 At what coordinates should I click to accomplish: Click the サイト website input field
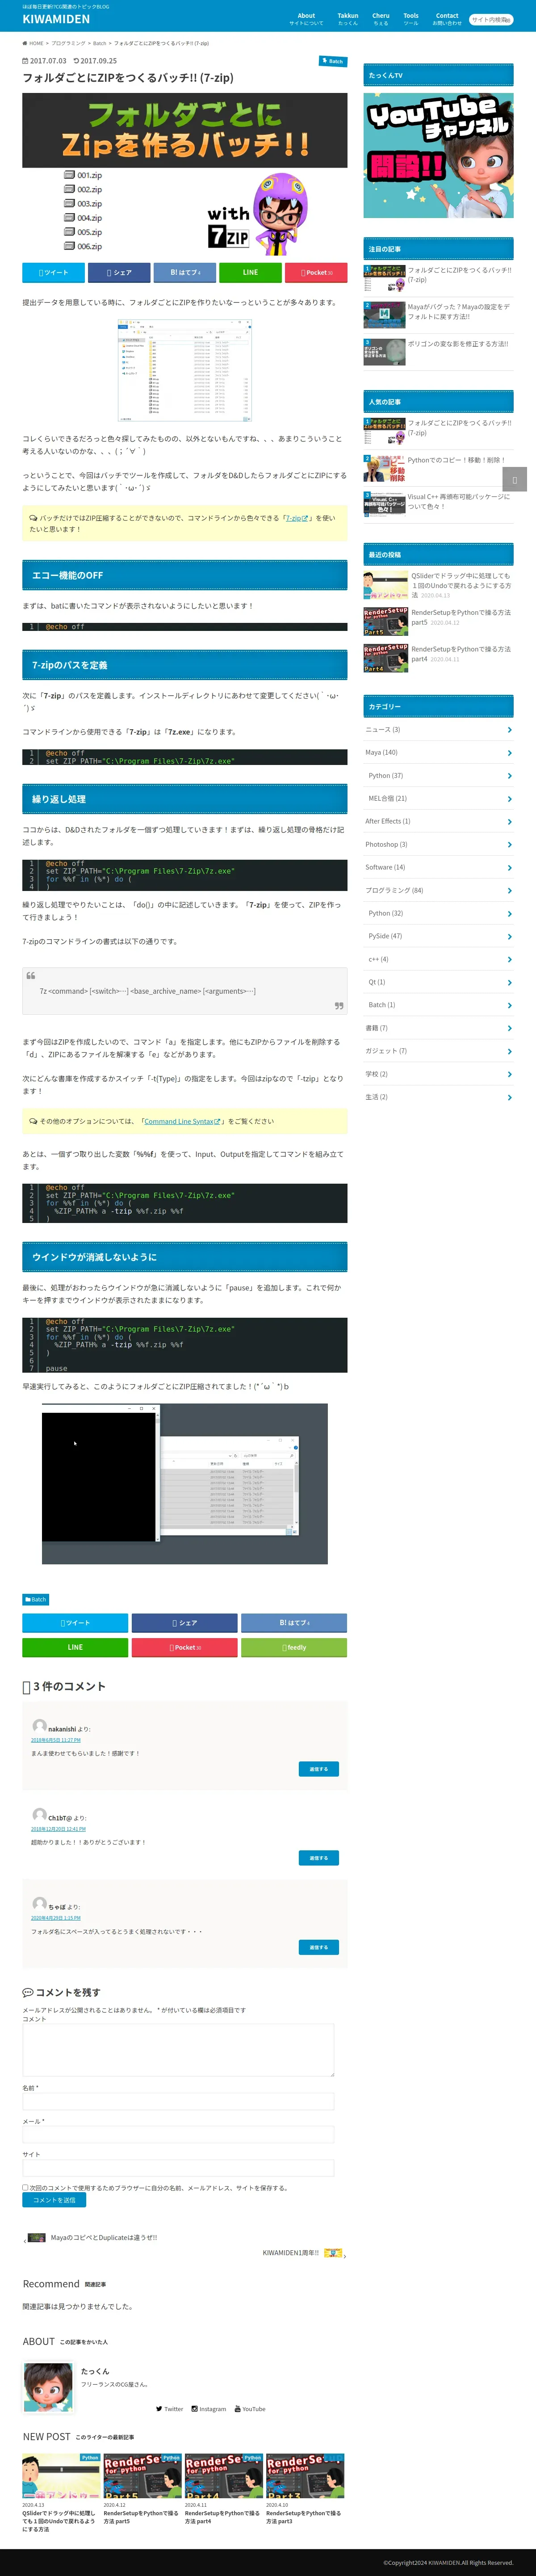(x=178, y=2167)
